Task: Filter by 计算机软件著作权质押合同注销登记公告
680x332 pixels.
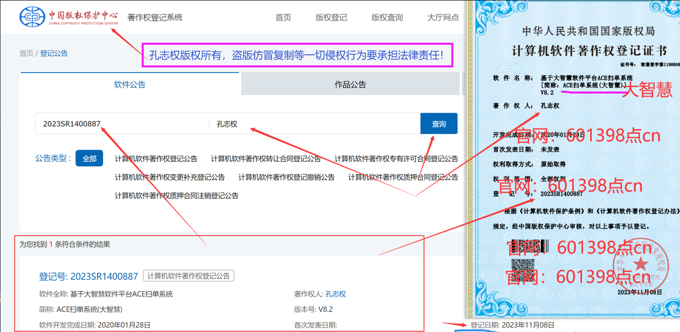Action: (x=177, y=196)
